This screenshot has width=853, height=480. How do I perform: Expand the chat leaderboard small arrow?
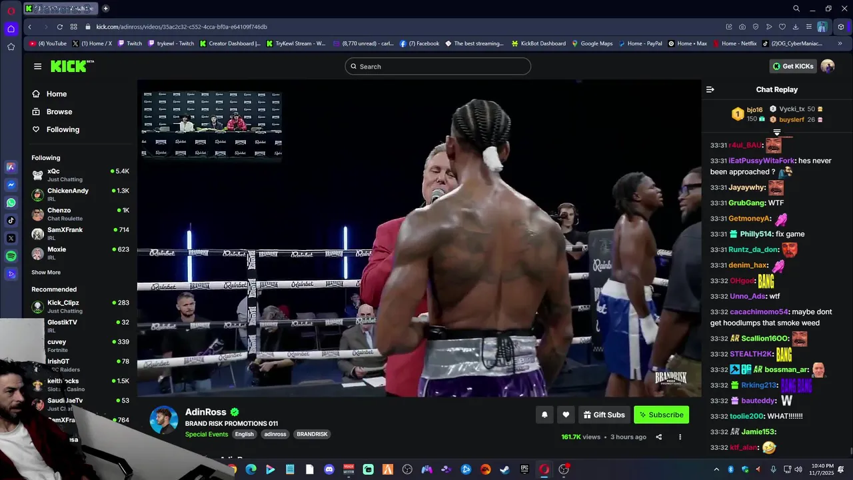(776, 133)
